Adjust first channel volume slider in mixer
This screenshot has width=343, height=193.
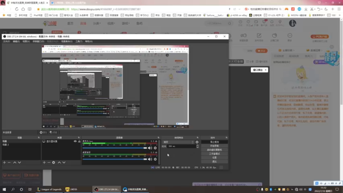[x=115, y=148]
